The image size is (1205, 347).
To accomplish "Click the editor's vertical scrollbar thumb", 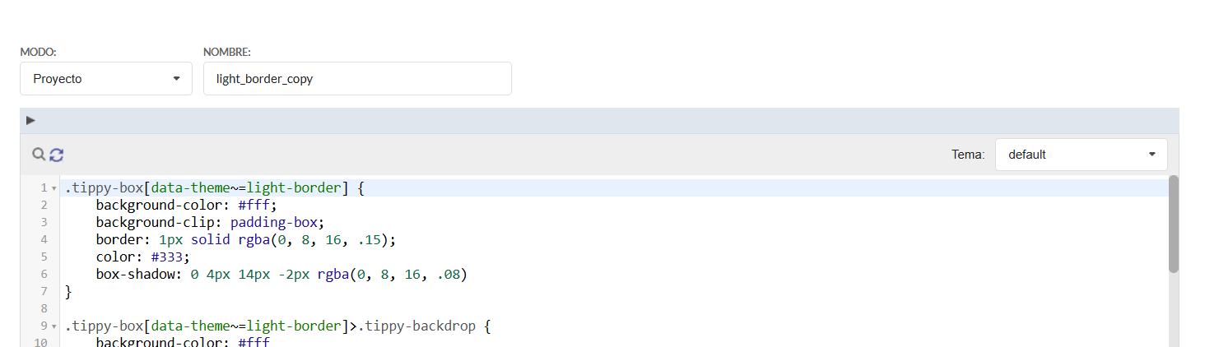I will pyautogui.click(x=1173, y=224).
